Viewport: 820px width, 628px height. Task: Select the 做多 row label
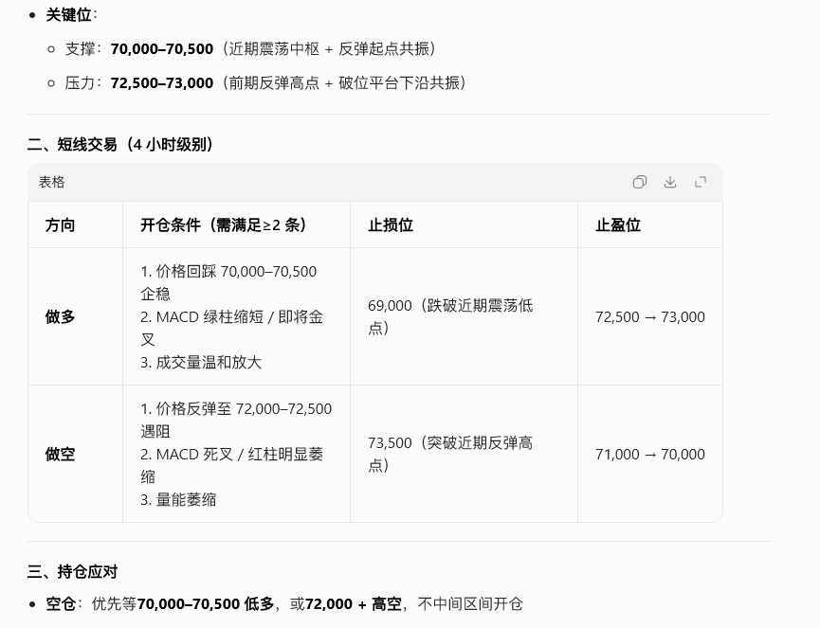click(59, 316)
